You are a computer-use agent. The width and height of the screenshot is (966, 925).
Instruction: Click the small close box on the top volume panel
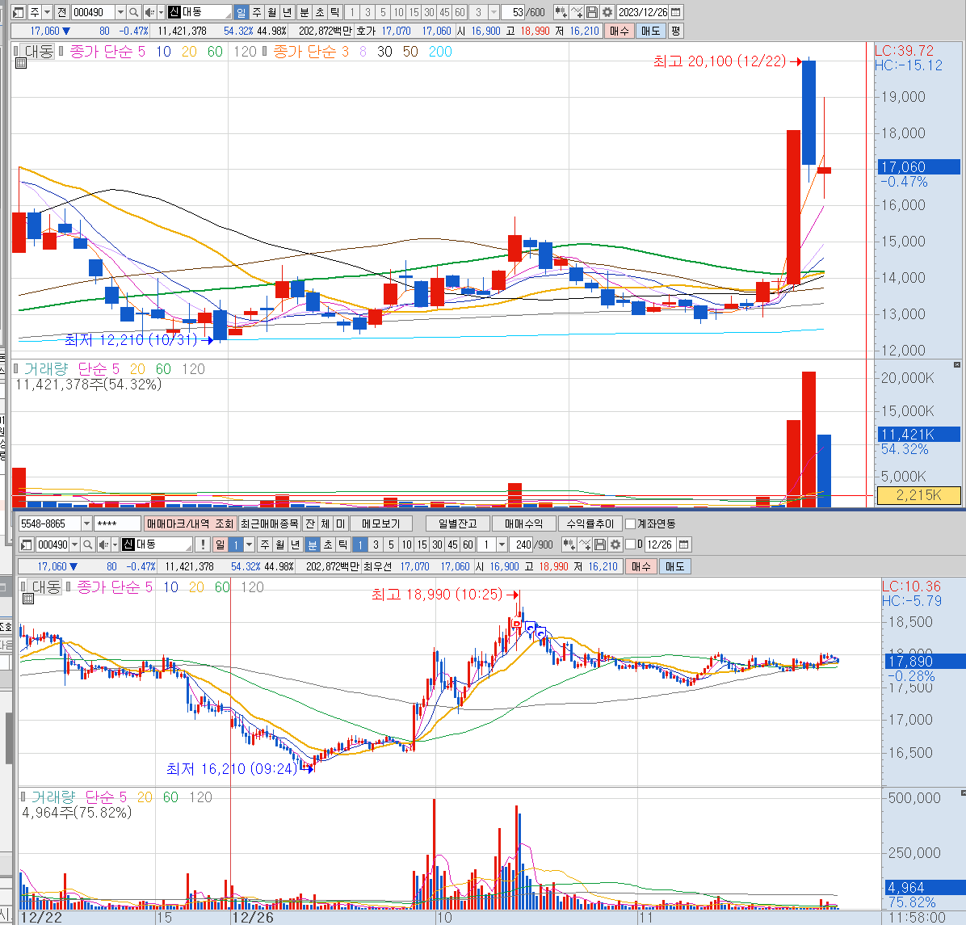pos(957,365)
